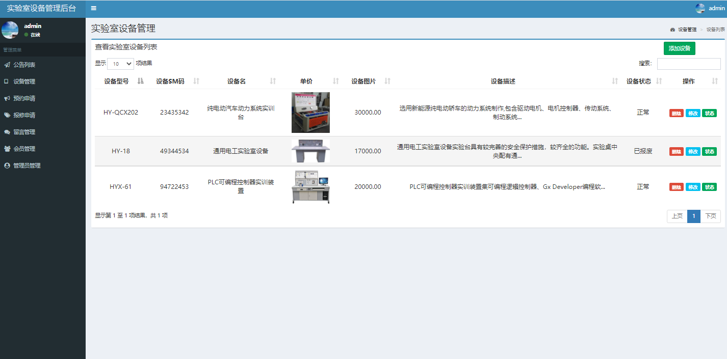The height and width of the screenshot is (359, 727).
Task: Select the 公告列表 megaphone icon in sidebar
Action: pos(7,64)
